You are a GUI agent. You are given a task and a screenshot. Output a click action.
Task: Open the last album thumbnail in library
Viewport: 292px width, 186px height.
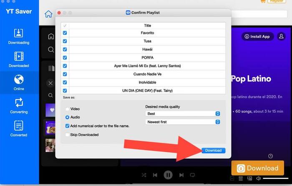[x=50, y=145]
